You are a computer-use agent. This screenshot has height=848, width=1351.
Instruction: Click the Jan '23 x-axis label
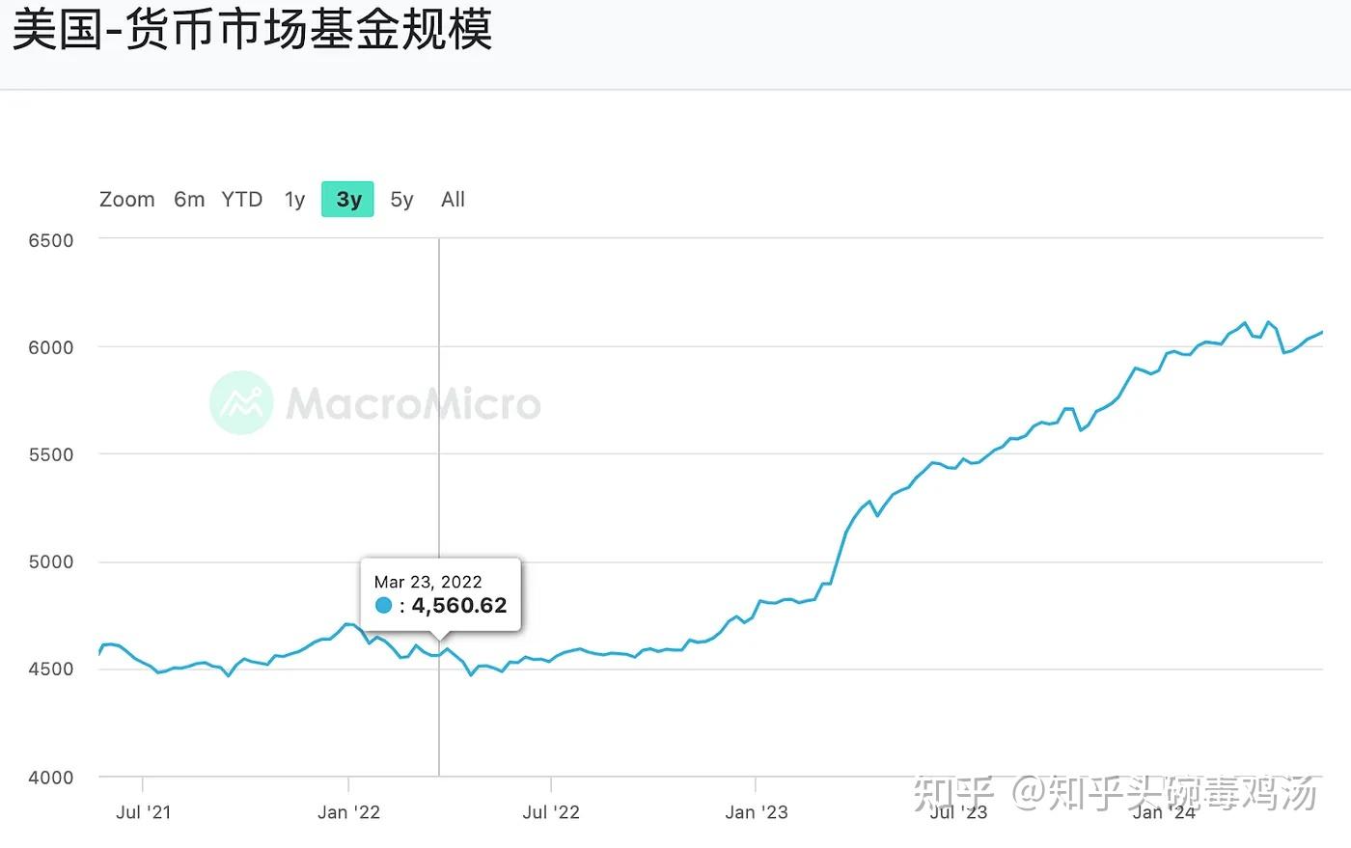tap(756, 812)
